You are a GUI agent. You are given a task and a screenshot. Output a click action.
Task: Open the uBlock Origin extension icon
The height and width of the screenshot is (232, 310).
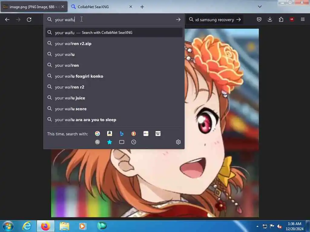[292, 19]
